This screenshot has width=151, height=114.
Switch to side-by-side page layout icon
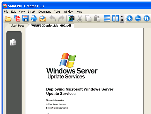pyautogui.click(x=116, y=18)
